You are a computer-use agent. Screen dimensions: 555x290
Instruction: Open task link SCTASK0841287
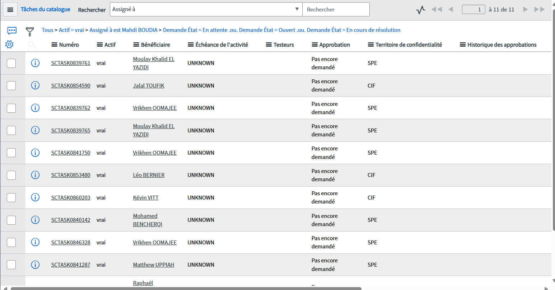[71, 265]
